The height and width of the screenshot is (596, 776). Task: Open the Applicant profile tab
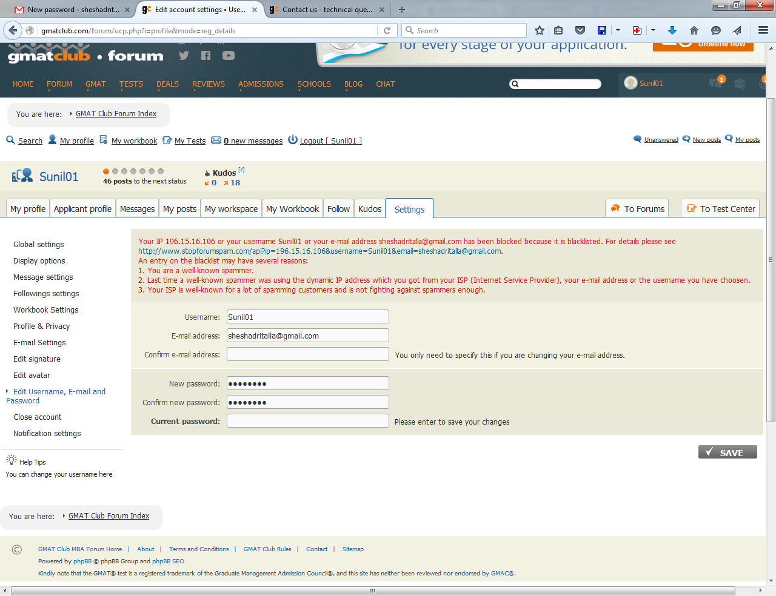pos(82,208)
